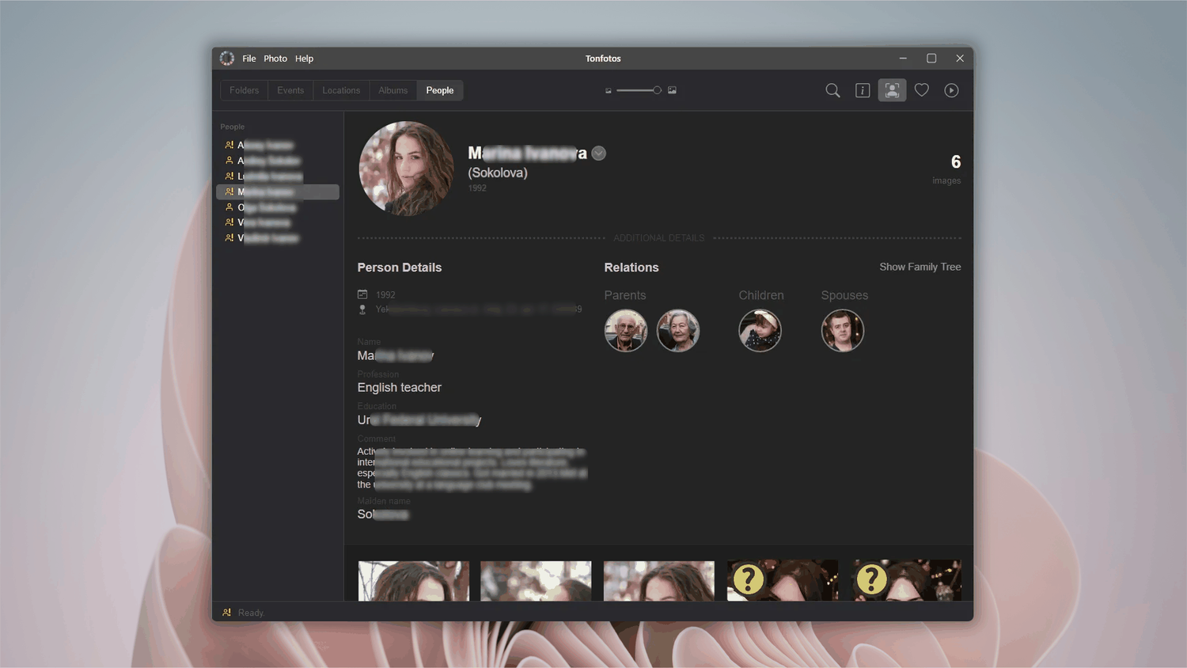The height and width of the screenshot is (668, 1187).
Task: Select the highlighted person starting with M
Action: 278,192
